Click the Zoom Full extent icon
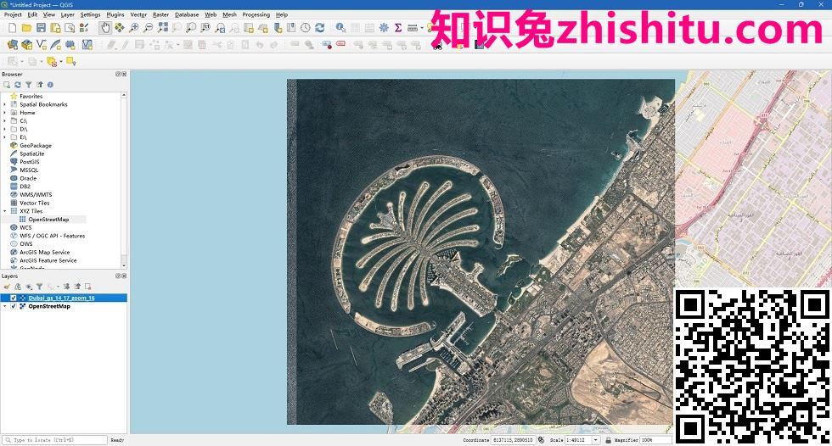This screenshot has height=446, width=832. point(163,27)
